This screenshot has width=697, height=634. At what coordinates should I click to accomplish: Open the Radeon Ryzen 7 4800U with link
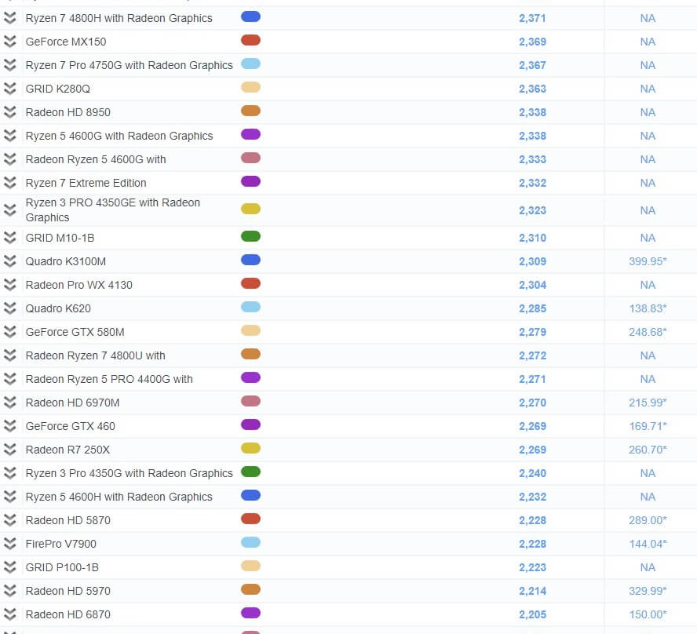(x=96, y=356)
